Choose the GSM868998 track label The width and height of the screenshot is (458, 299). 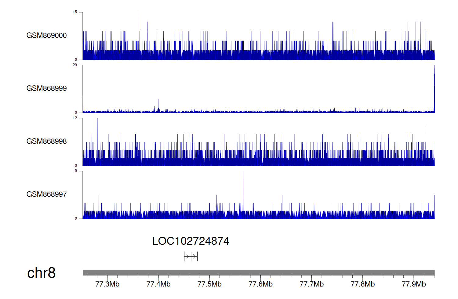46,141
